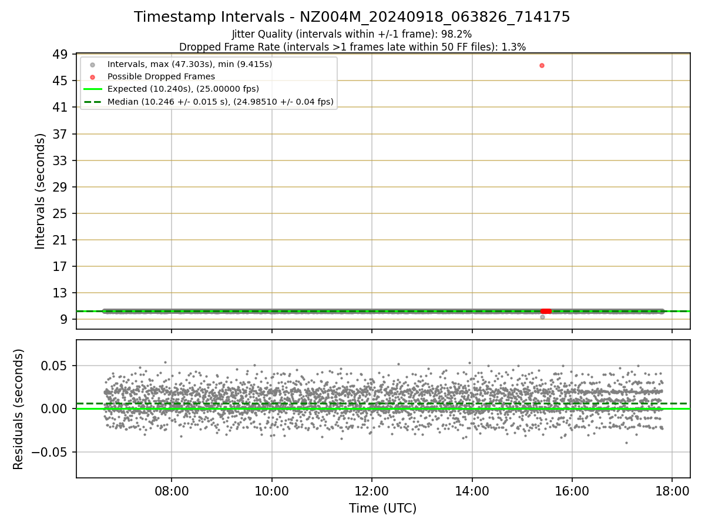The height and width of the screenshot is (529, 705).
Task: Click the solid green line sample in legend
Action: pyautogui.click(x=92, y=89)
